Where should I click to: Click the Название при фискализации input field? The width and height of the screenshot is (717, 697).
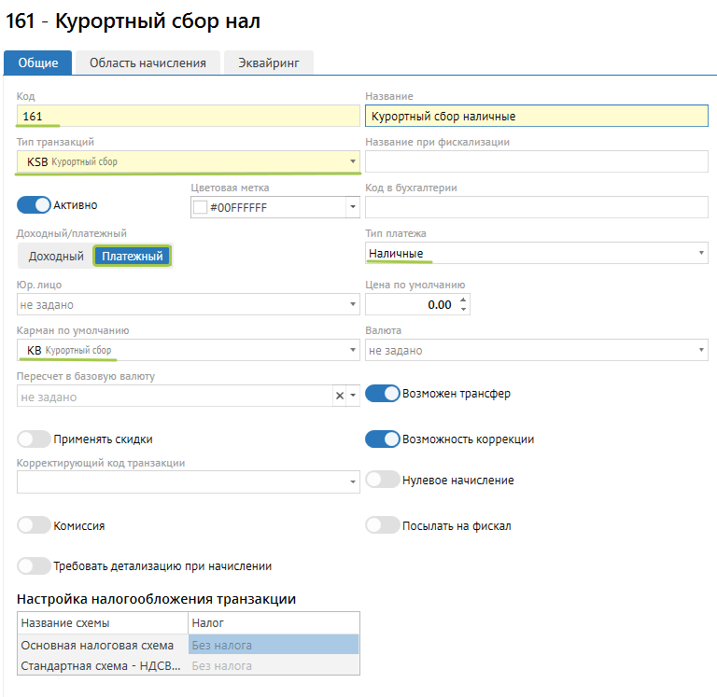click(x=536, y=161)
